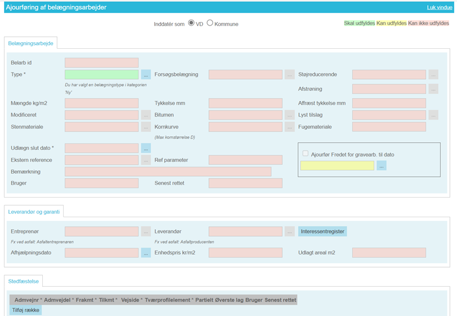Click into the Bemærkning text field

pos(168,171)
